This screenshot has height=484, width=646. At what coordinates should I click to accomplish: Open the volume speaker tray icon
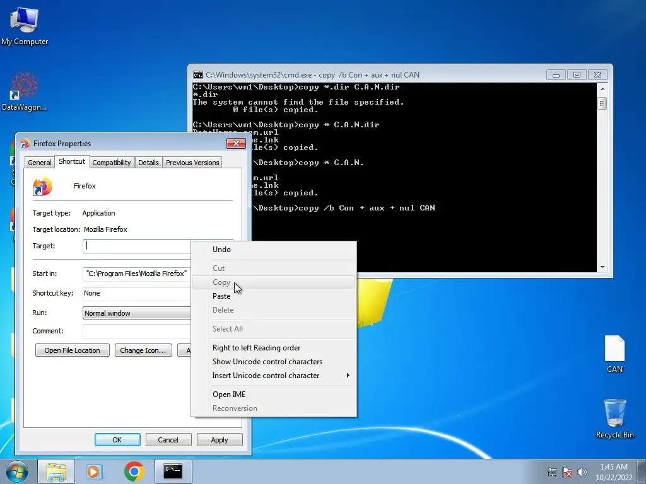(x=582, y=472)
